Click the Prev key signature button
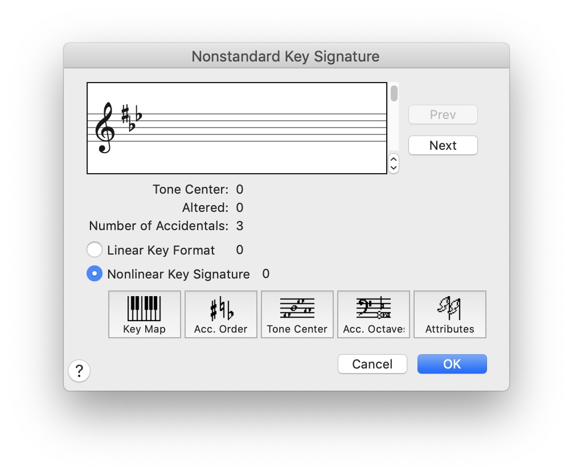 click(443, 114)
